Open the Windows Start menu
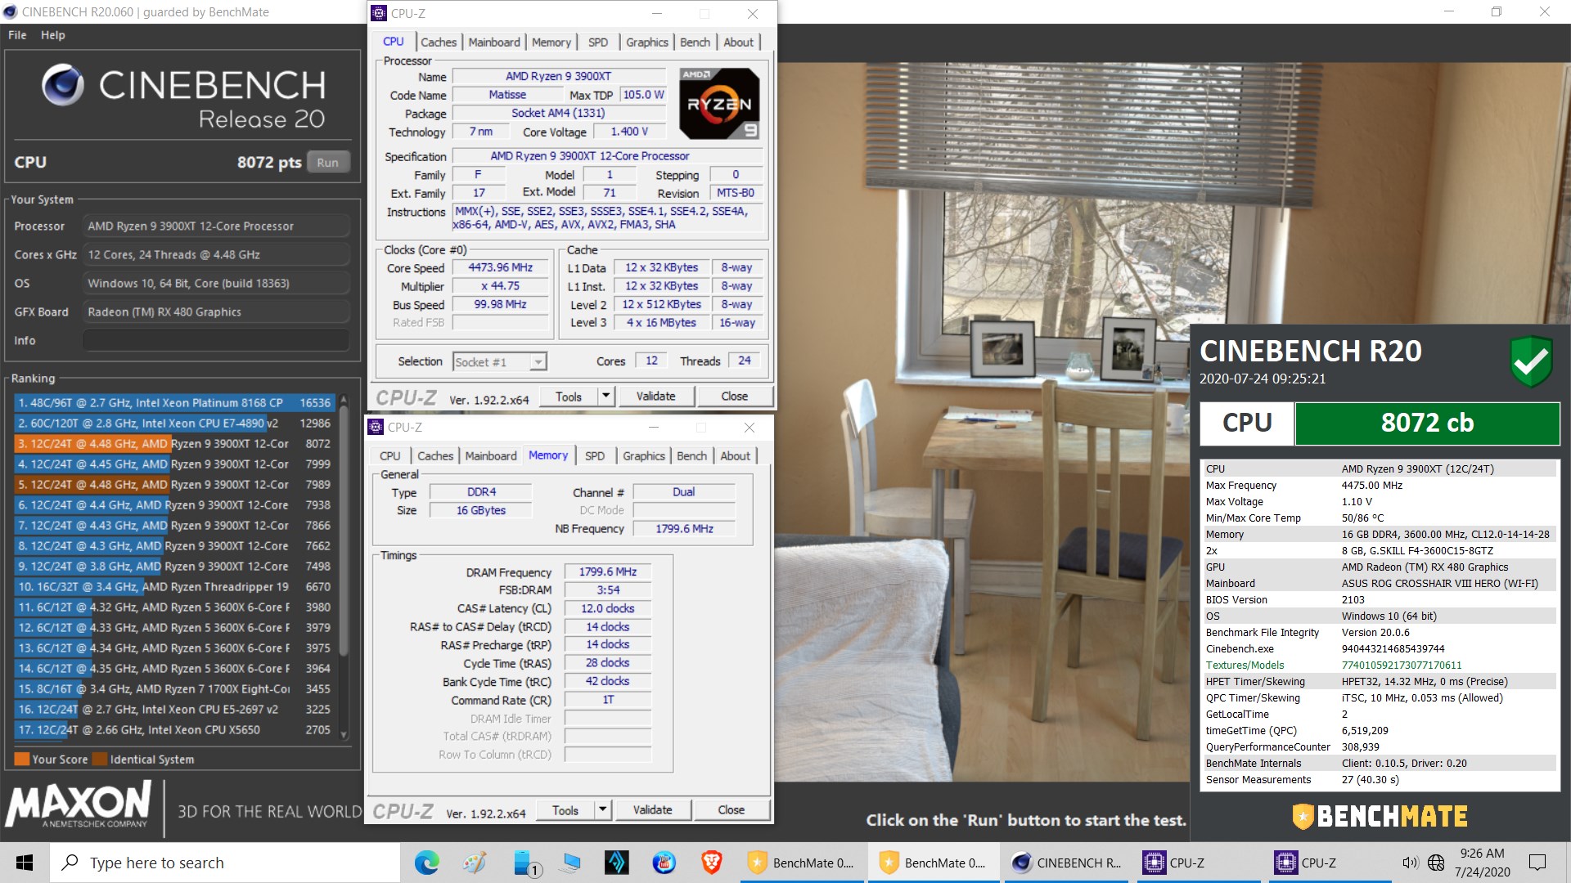Viewport: 1571px width, 883px height. click(25, 863)
